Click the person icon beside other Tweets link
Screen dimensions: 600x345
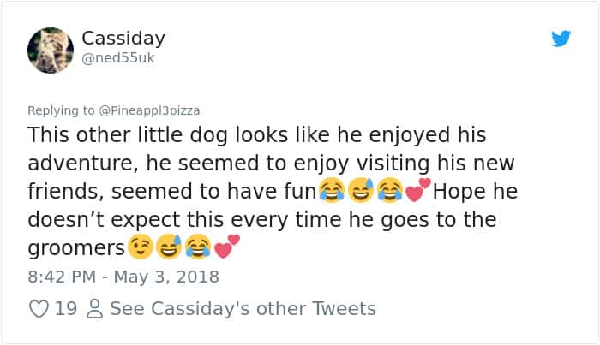click(x=94, y=308)
